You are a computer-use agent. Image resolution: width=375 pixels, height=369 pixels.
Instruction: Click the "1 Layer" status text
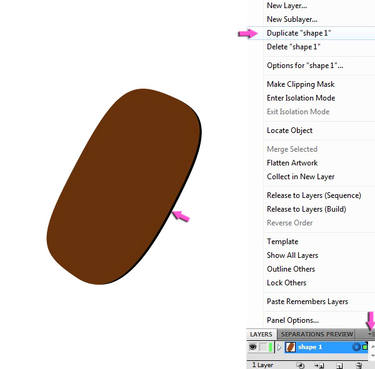(262, 365)
